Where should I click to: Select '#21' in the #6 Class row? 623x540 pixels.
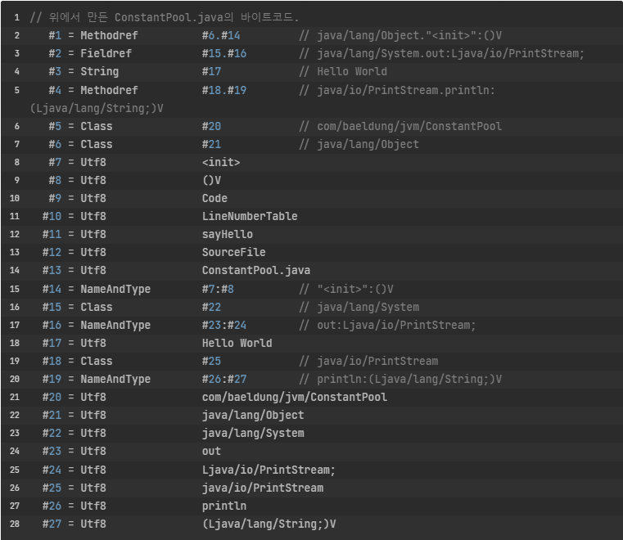211,144
